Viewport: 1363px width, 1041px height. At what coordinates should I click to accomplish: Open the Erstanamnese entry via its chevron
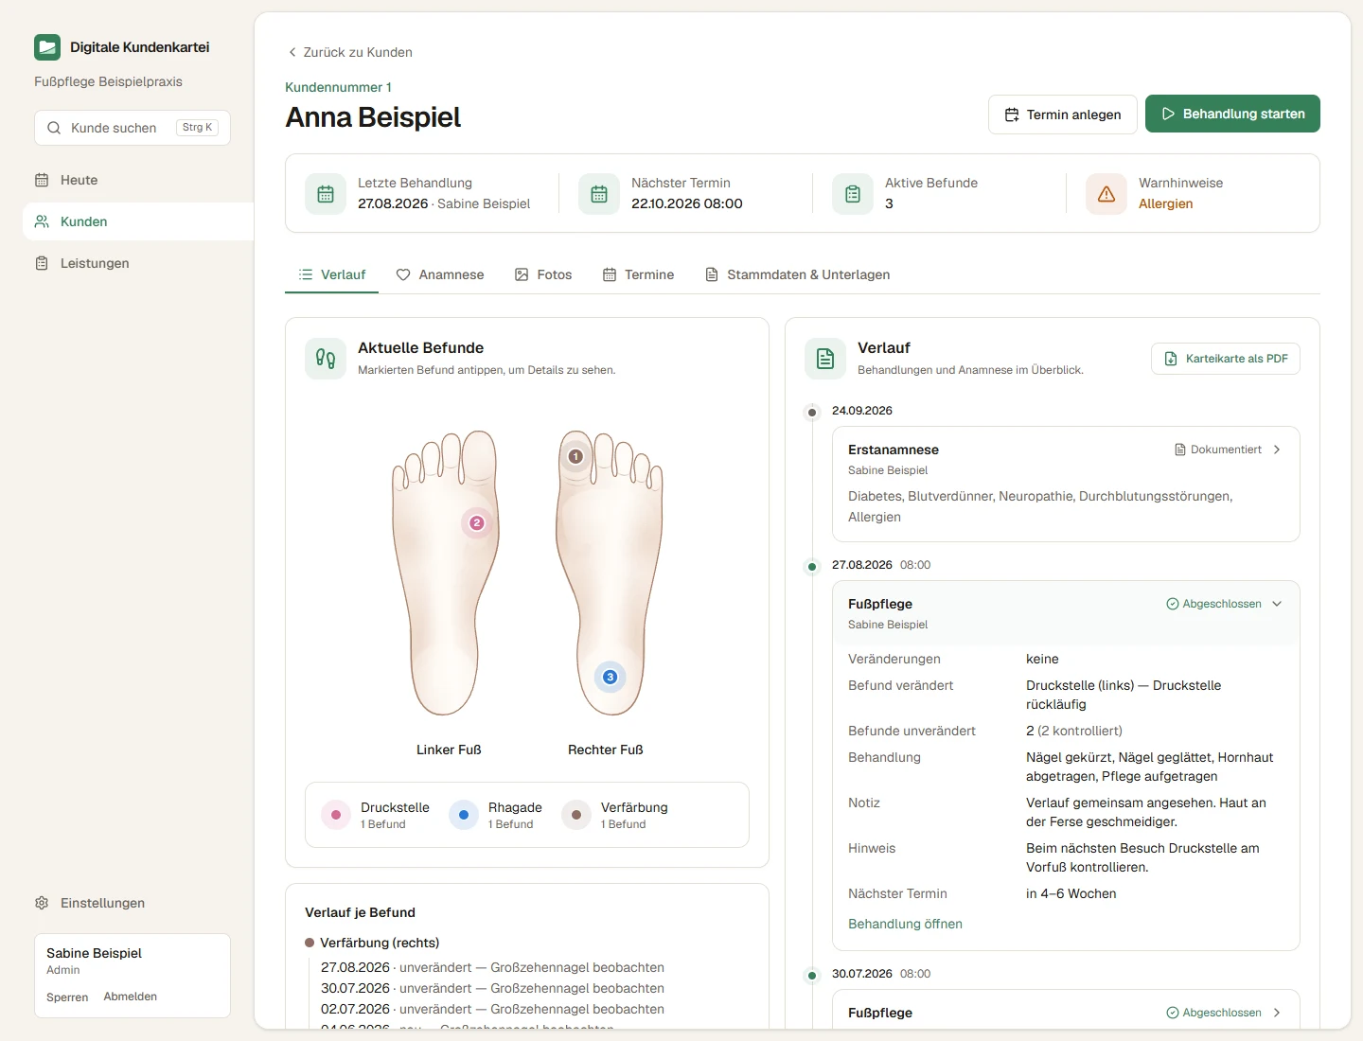[x=1277, y=450]
